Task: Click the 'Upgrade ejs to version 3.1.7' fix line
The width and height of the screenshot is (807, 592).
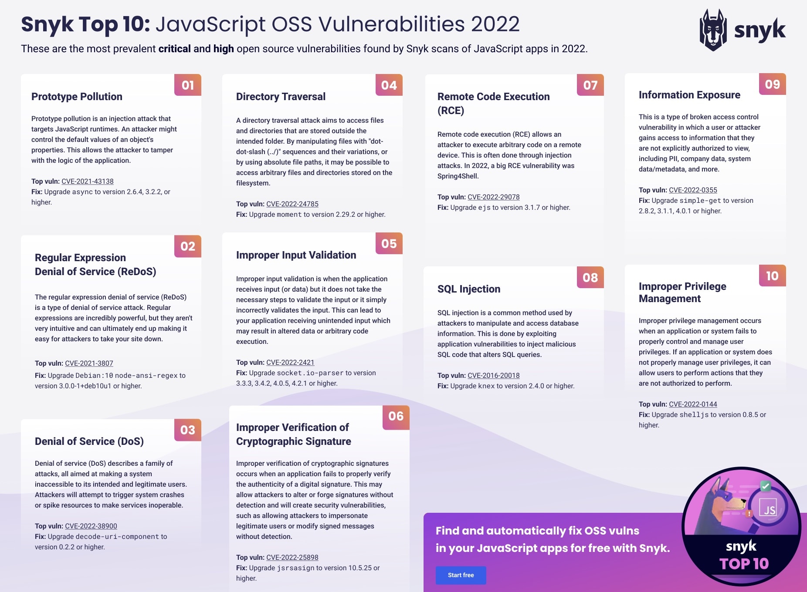Action: pos(504,207)
